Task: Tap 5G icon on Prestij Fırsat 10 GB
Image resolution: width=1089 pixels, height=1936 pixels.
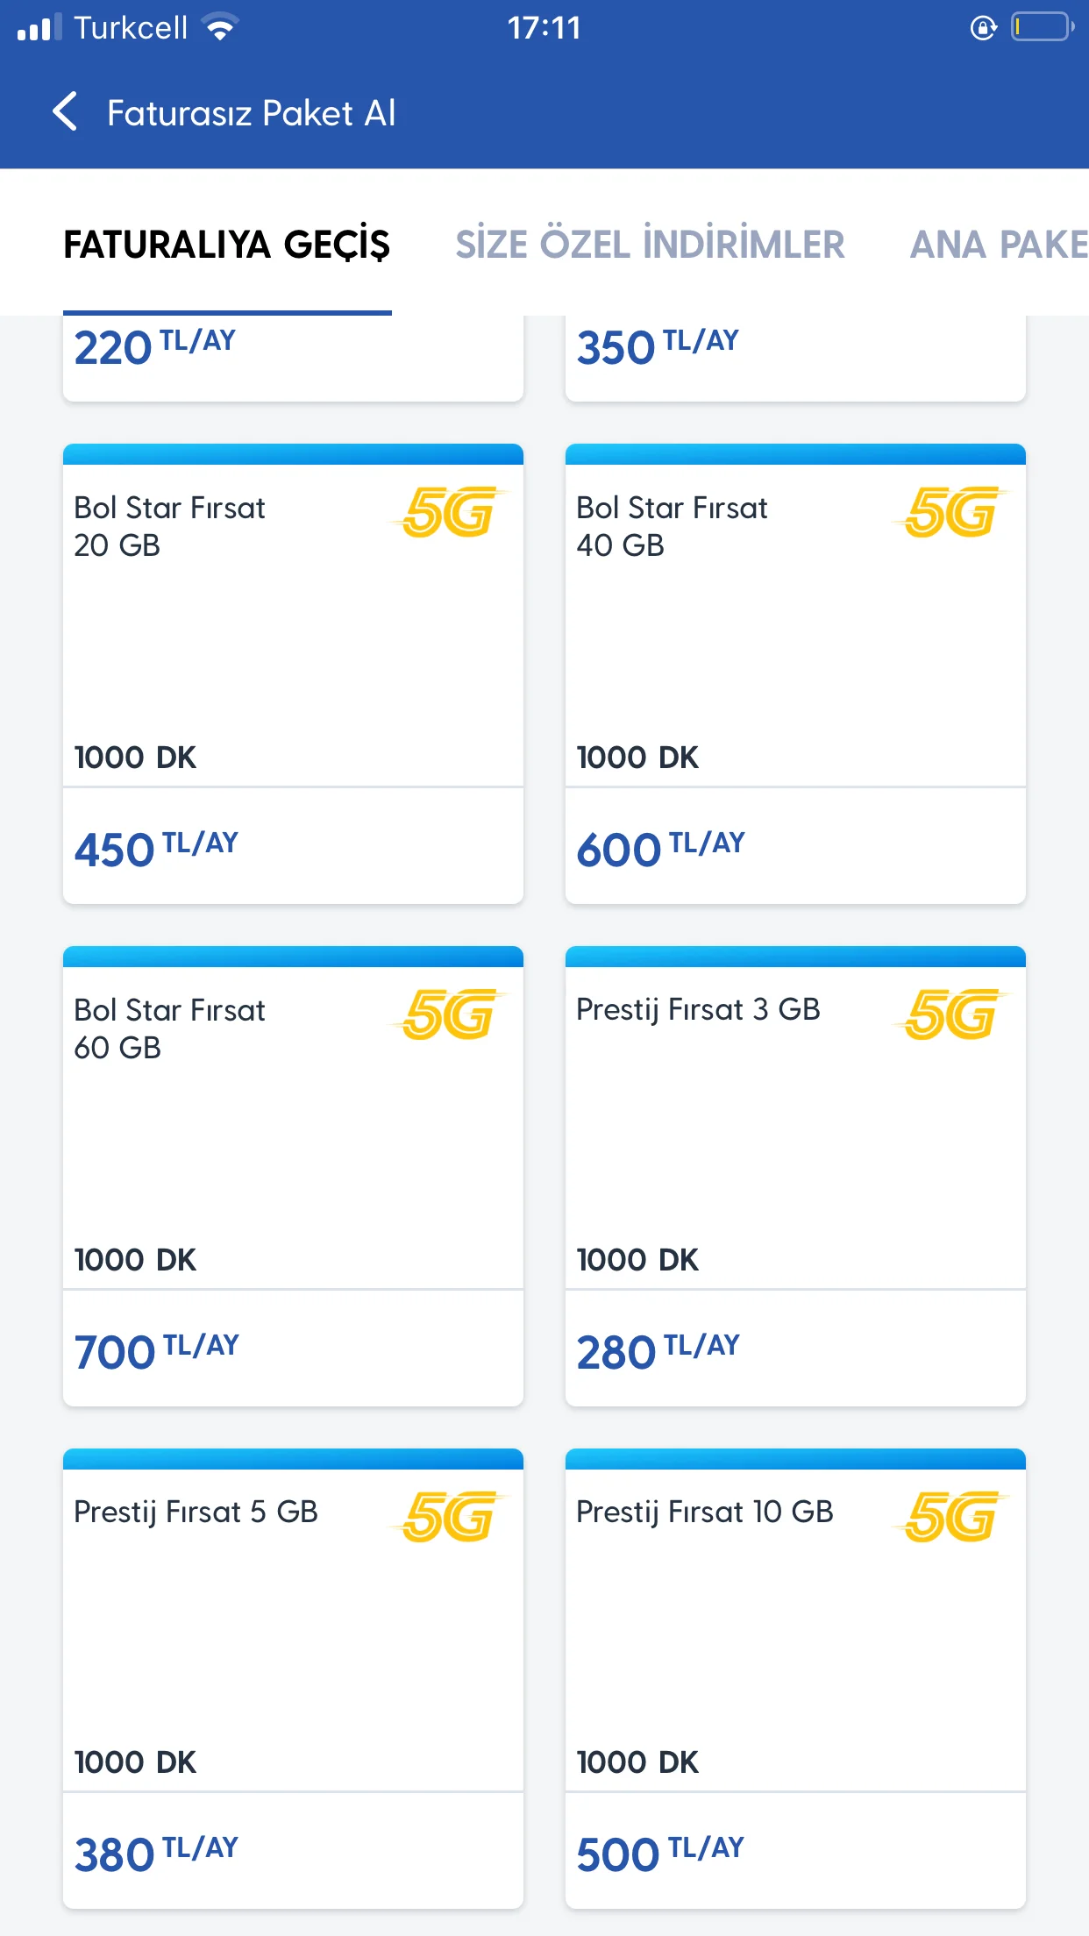Action: click(950, 1517)
